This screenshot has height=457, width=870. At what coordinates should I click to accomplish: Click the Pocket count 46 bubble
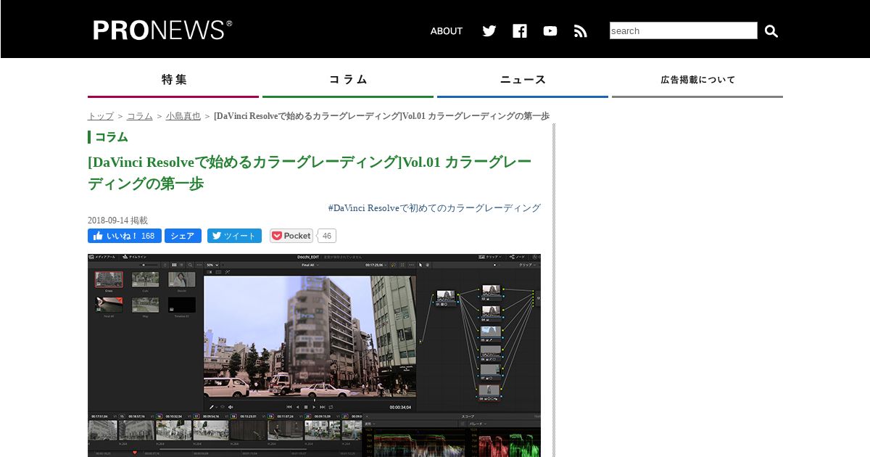coord(327,236)
